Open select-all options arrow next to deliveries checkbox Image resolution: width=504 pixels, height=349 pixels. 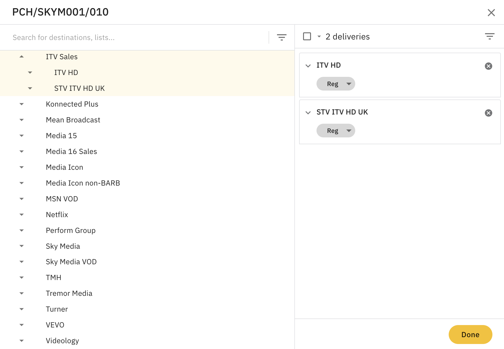pyautogui.click(x=319, y=37)
